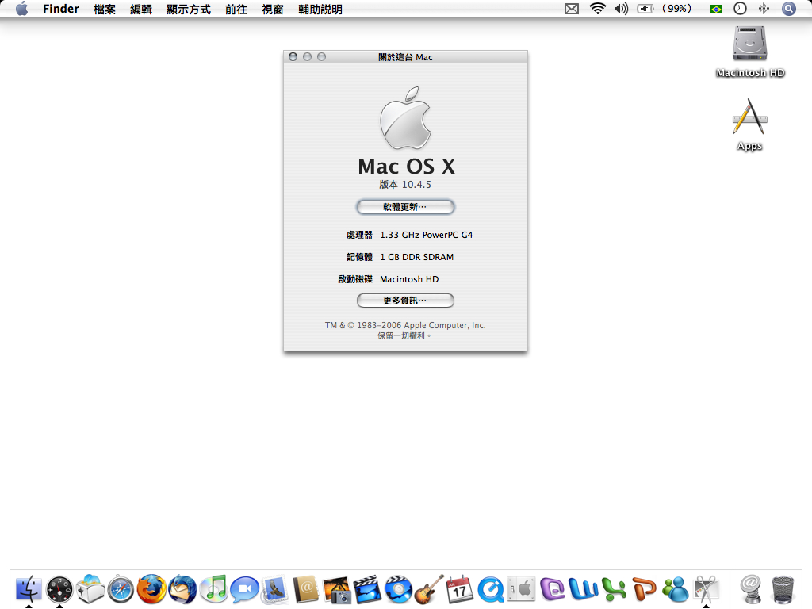Open Grab scissors app in Dock
812x609 pixels.
point(706,589)
